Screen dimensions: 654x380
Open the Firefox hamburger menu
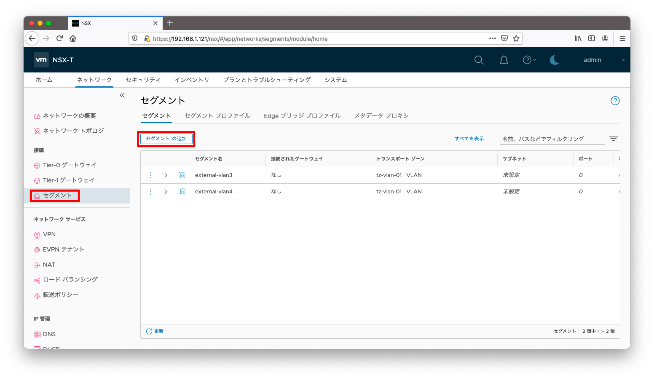click(x=622, y=38)
